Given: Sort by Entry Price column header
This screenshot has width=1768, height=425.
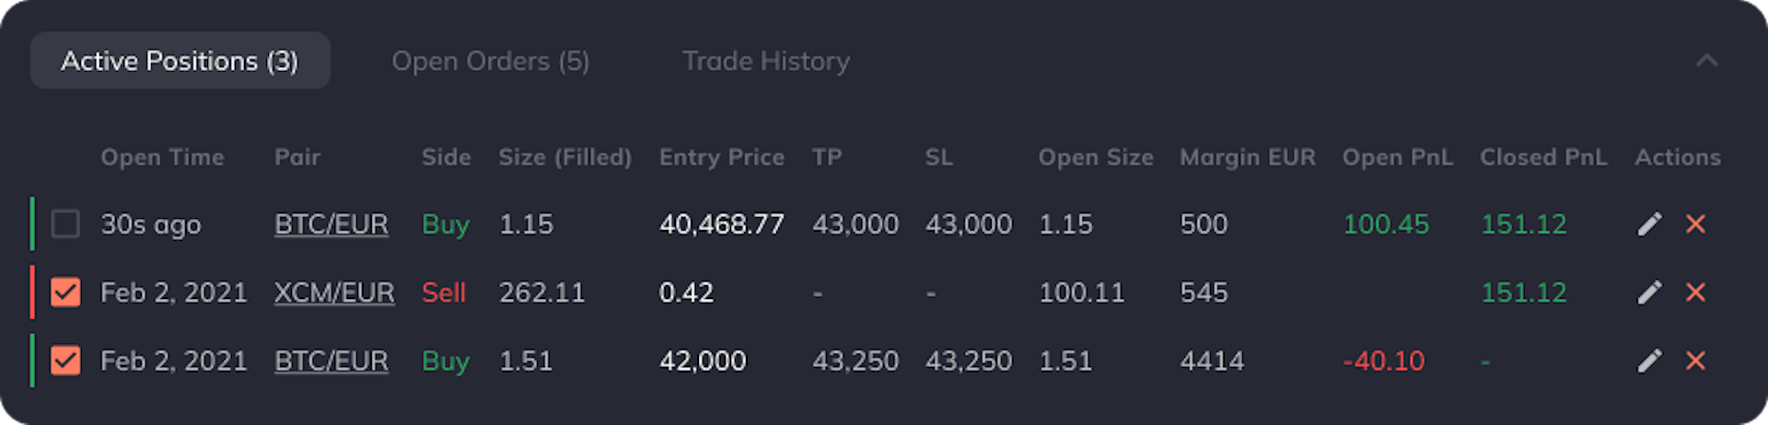Looking at the screenshot, I should [x=722, y=157].
